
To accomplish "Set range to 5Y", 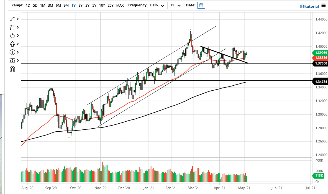I will [94, 6].
